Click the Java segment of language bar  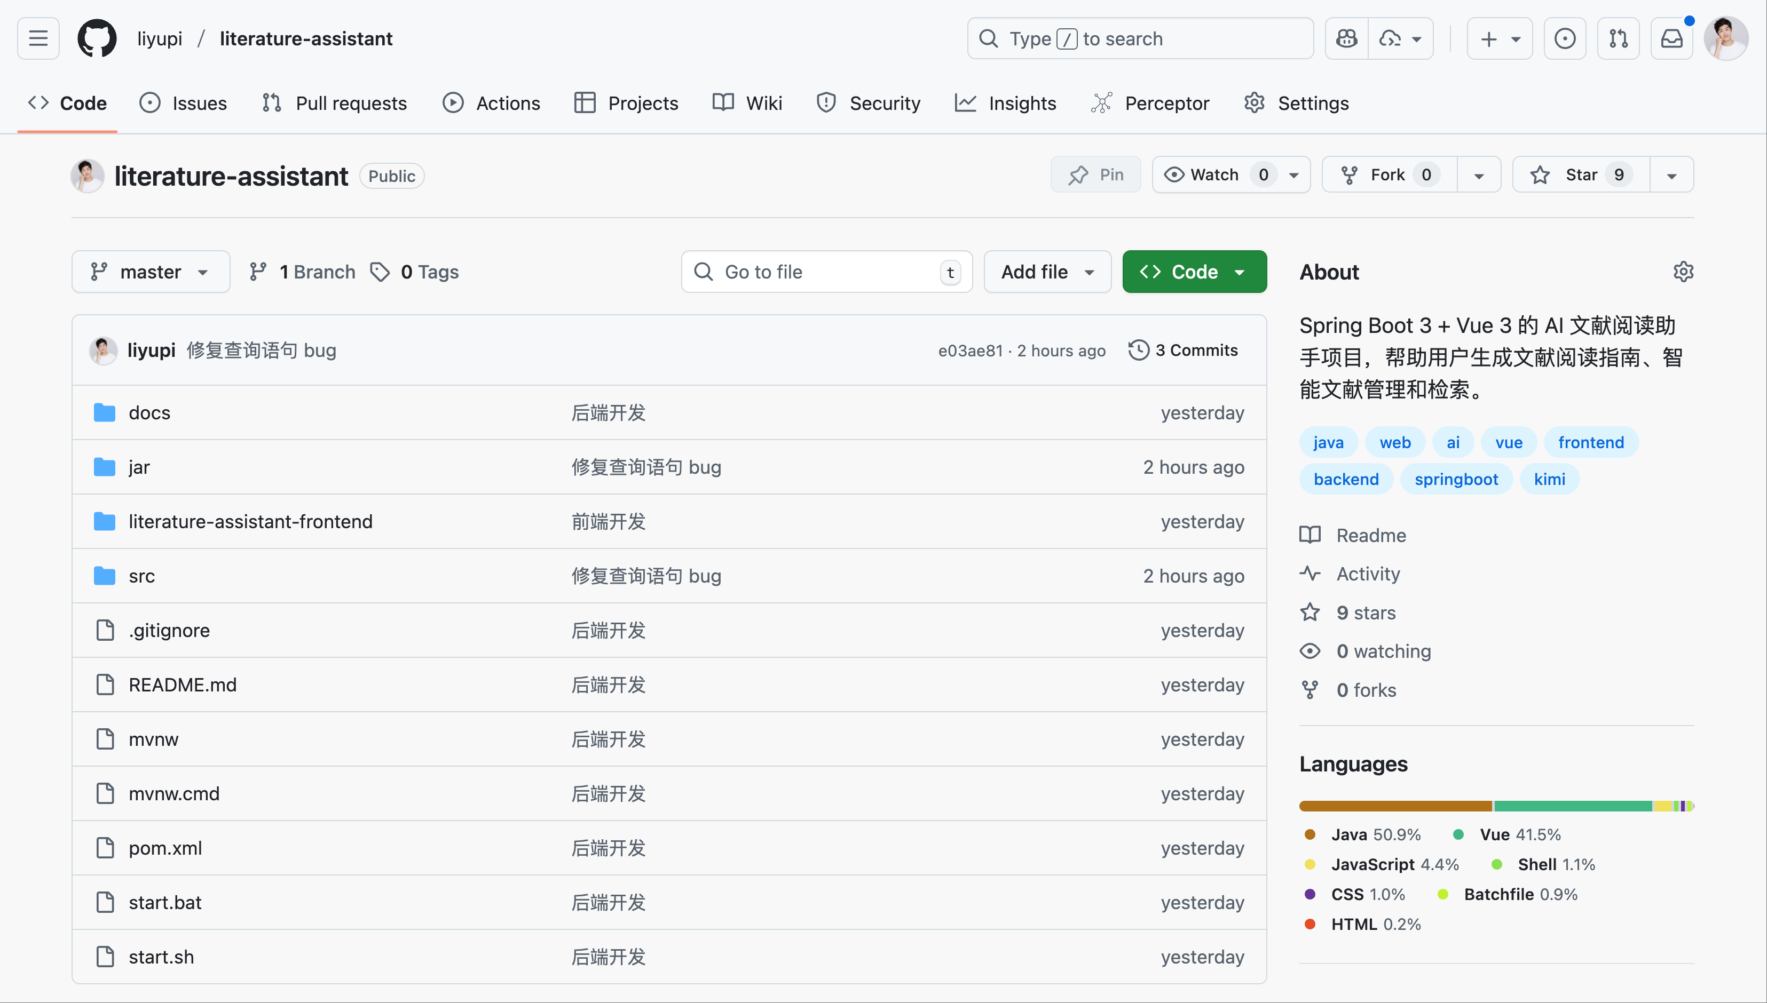click(1395, 806)
